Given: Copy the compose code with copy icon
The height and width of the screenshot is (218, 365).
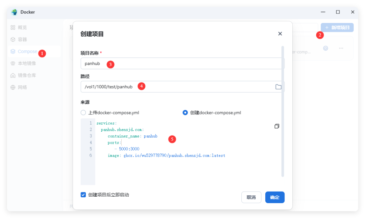Looking at the screenshot, I should (276, 126).
